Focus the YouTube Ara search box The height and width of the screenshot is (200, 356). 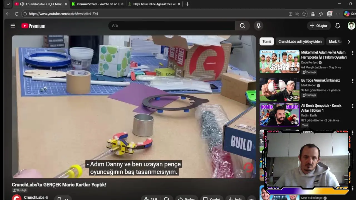click(172, 26)
